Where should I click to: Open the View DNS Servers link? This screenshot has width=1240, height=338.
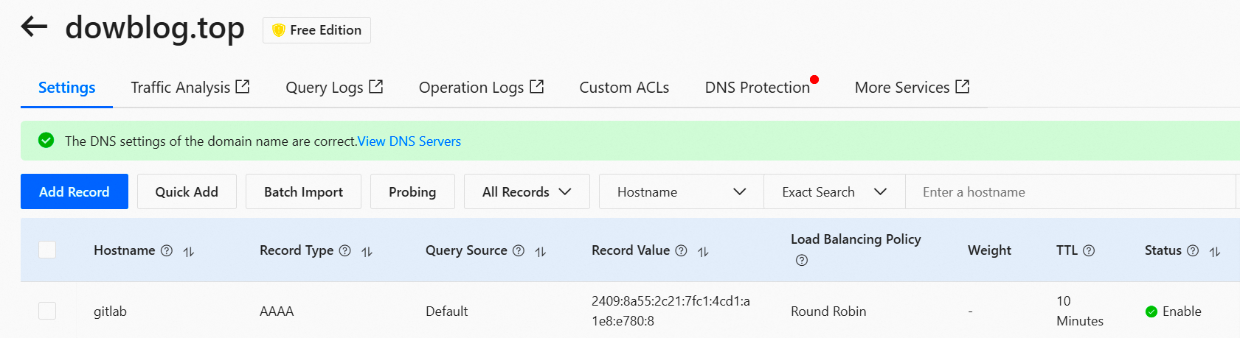point(409,141)
